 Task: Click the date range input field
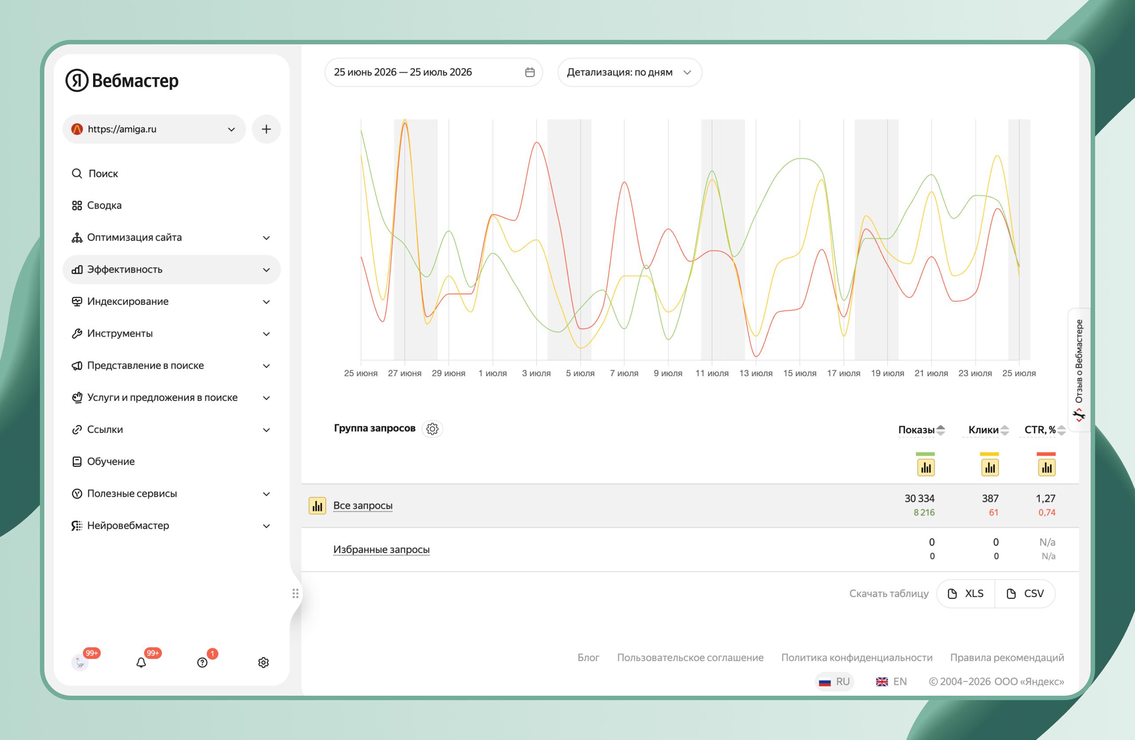[x=434, y=72]
